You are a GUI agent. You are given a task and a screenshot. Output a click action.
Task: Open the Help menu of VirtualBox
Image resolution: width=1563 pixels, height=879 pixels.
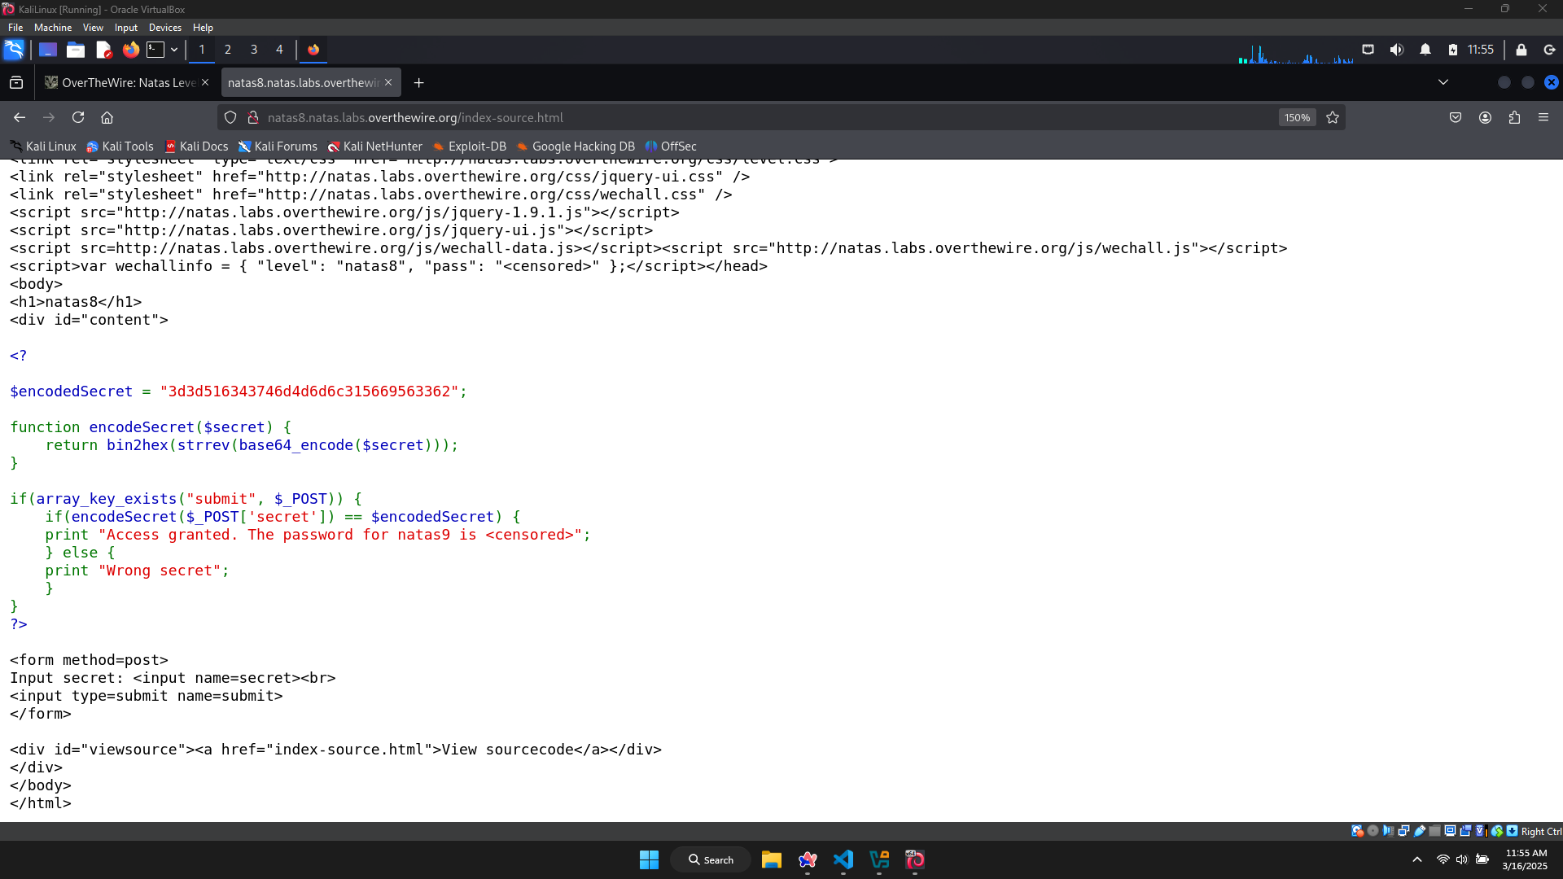click(203, 28)
